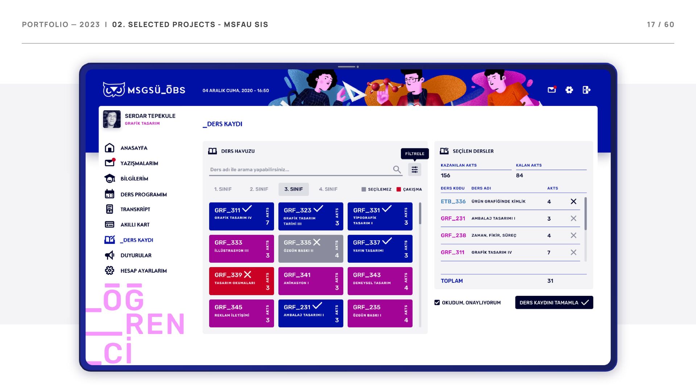Remove GRF_311 from selected courses list
The height and width of the screenshot is (392, 696).
tap(573, 252)
